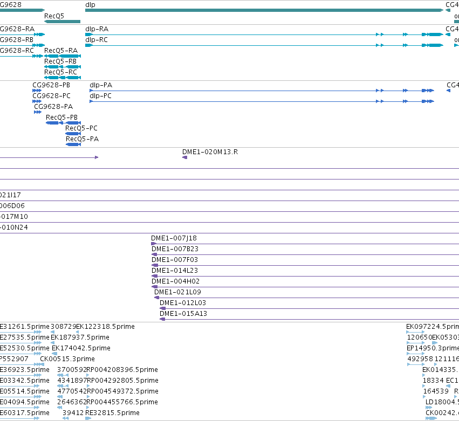The height and width of the screenshot is (421, 459).
Task: Select the RecQ5-PA protein label
Action: click(x=83, y=139)
